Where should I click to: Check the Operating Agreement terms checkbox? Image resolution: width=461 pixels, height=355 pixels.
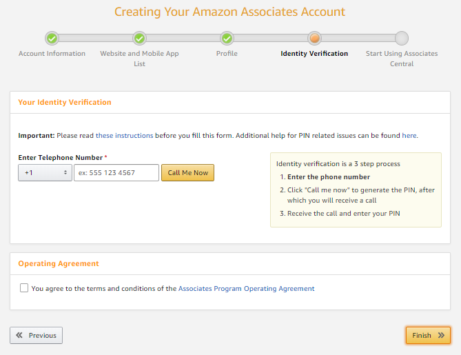coord(24,287)
